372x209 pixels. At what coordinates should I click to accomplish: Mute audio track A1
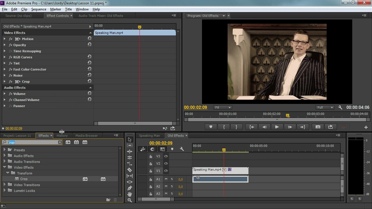166,179
